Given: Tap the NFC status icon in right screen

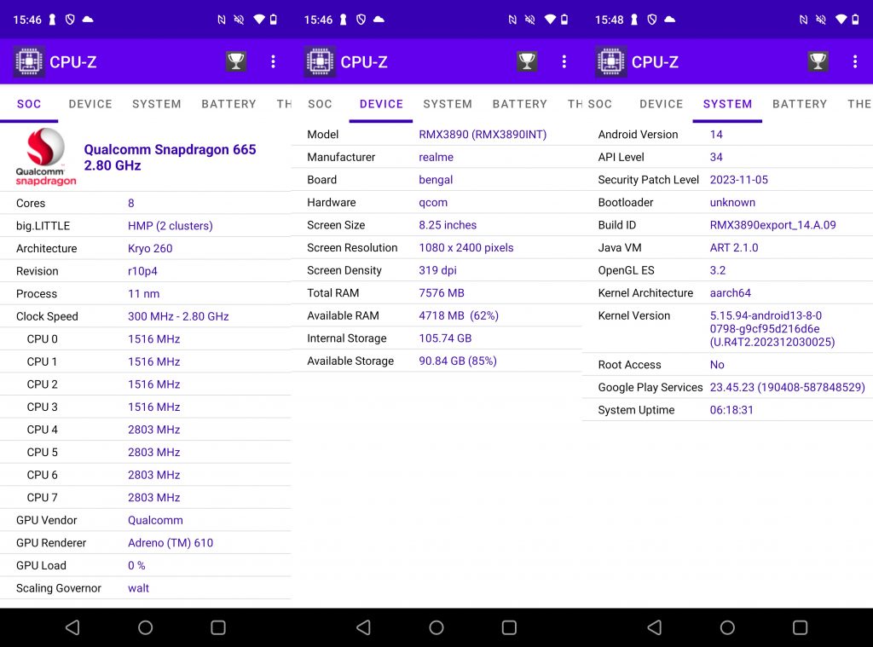Looking at the screenshot, I should click(803, 20).
